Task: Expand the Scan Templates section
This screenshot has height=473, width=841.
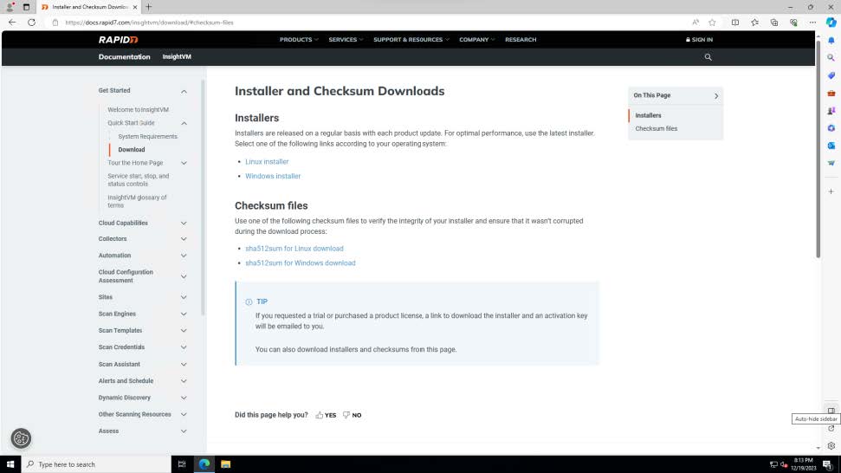Action: tap(184, 331)
